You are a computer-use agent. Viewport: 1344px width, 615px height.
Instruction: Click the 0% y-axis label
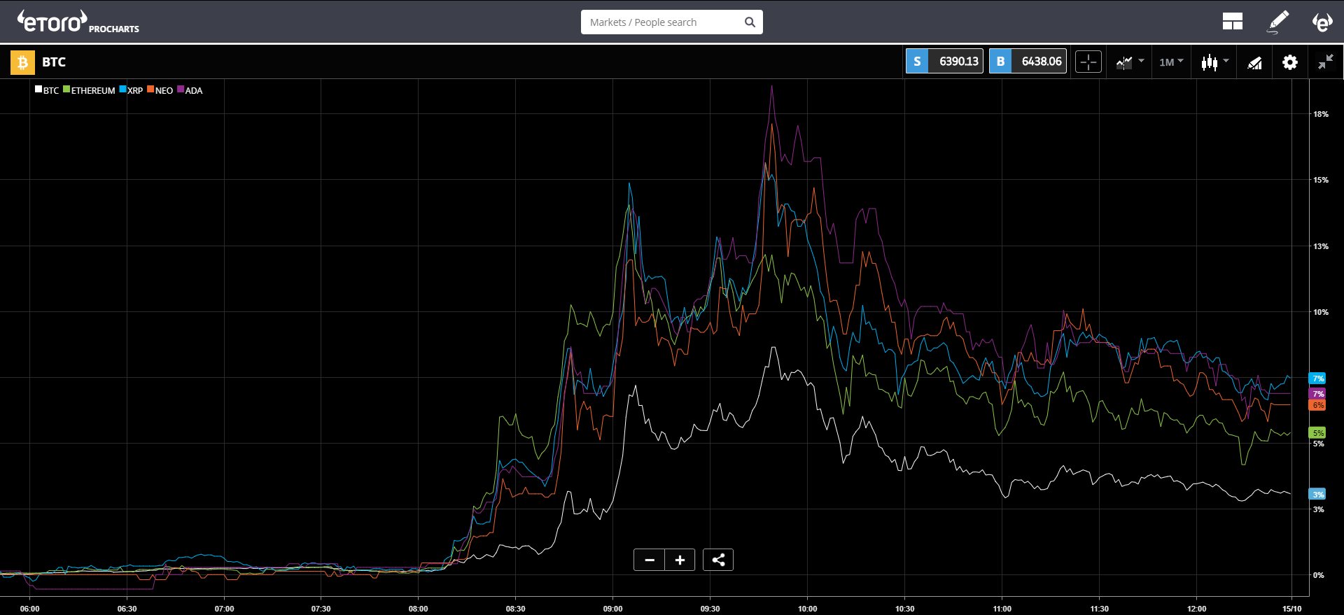tap(1318, 575)
